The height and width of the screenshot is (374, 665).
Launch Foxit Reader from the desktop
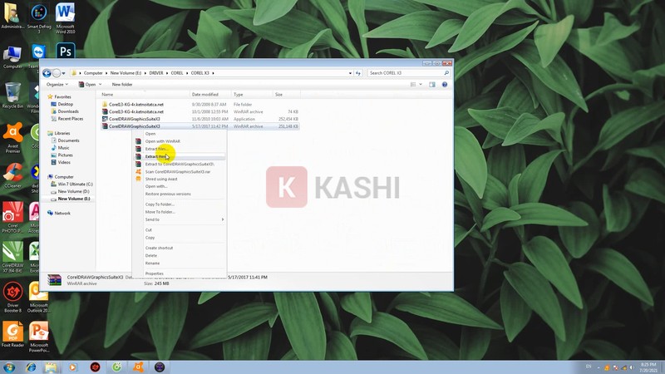tap(12, 333)
